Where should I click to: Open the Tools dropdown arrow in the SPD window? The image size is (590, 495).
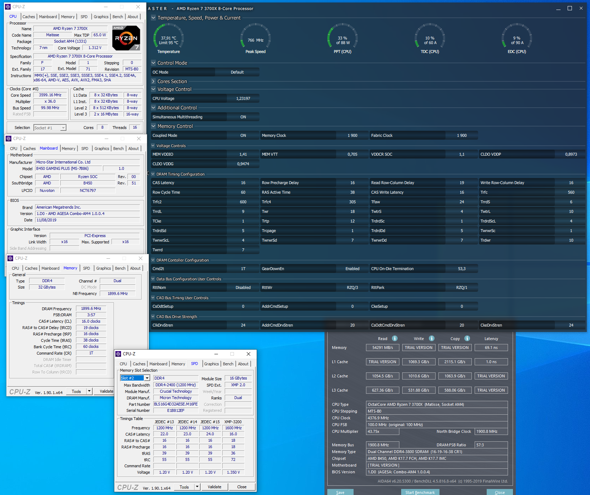pos(197,487)
